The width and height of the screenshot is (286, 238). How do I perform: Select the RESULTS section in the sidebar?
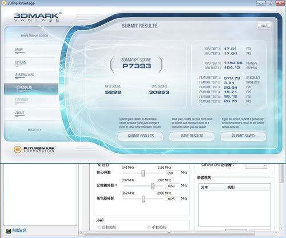point(31,89)
